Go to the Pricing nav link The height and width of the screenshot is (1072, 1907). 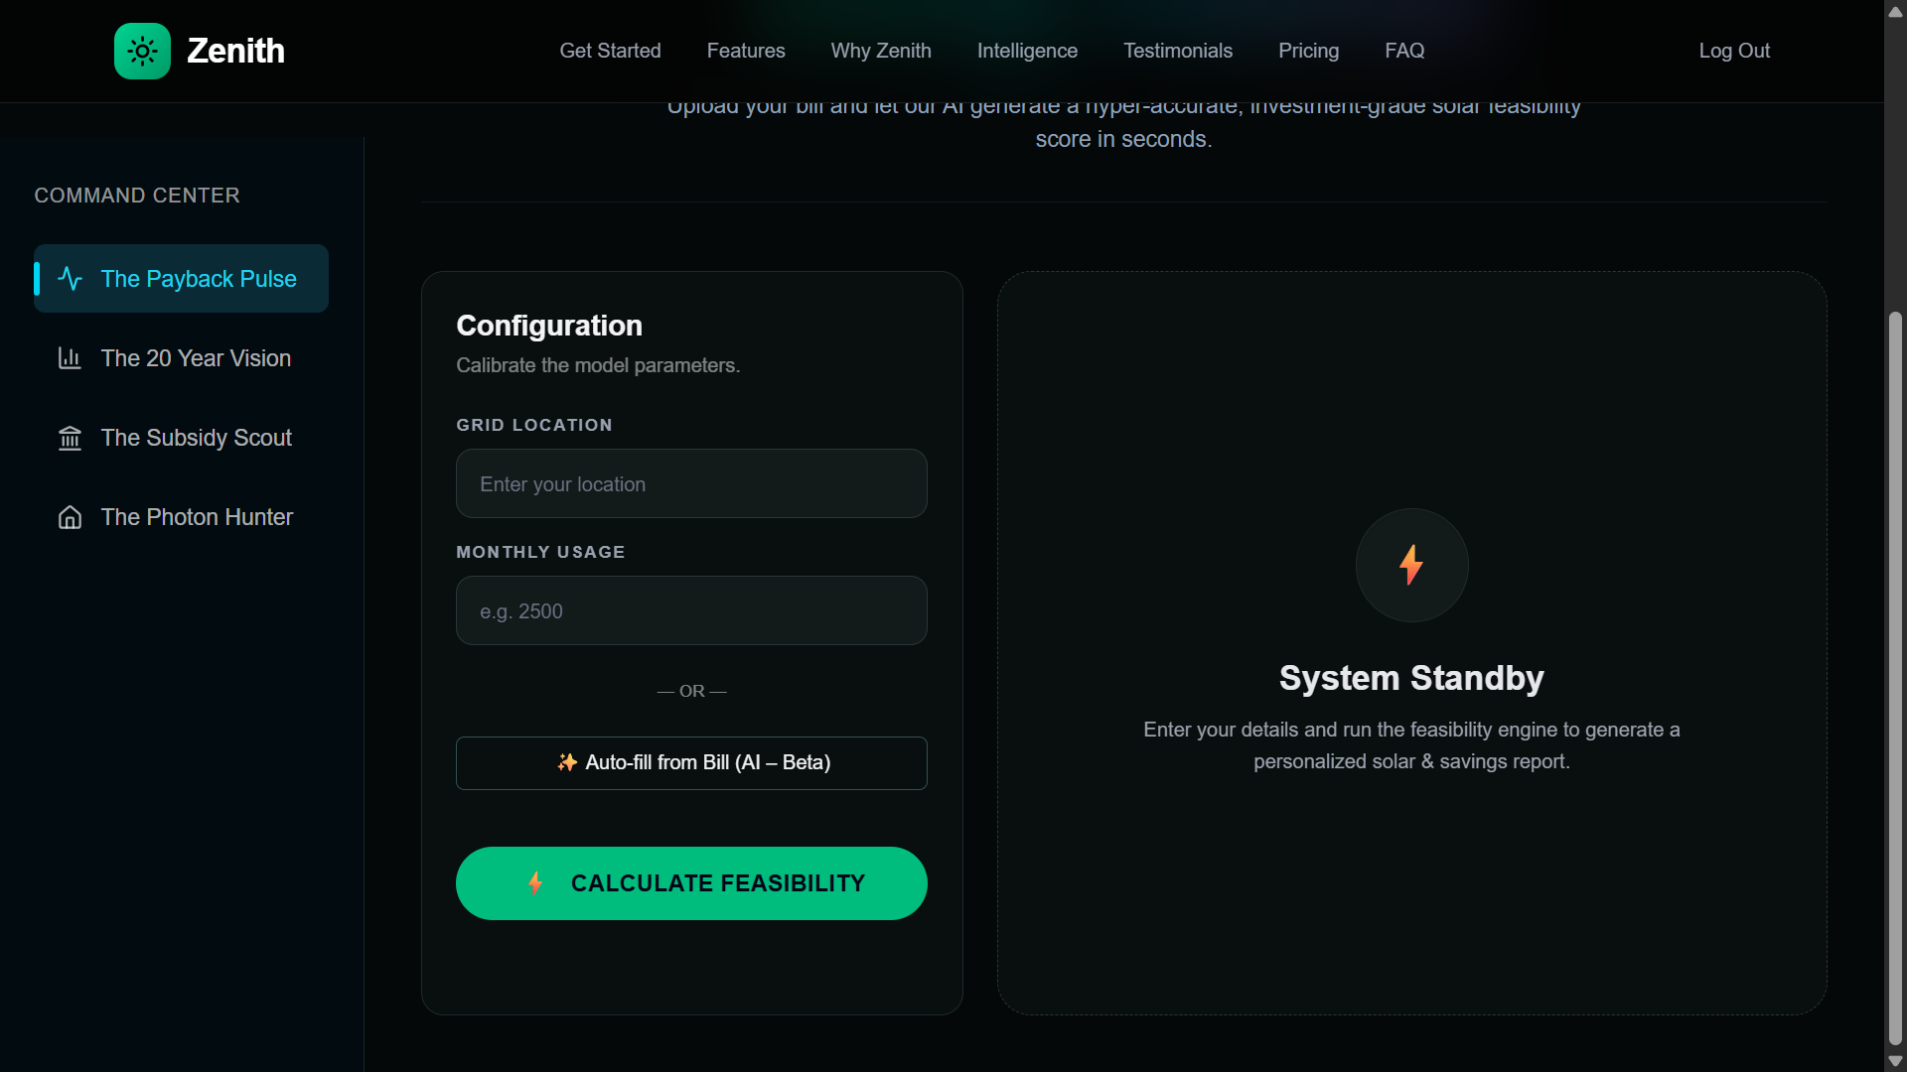[x=1308, y=51]
